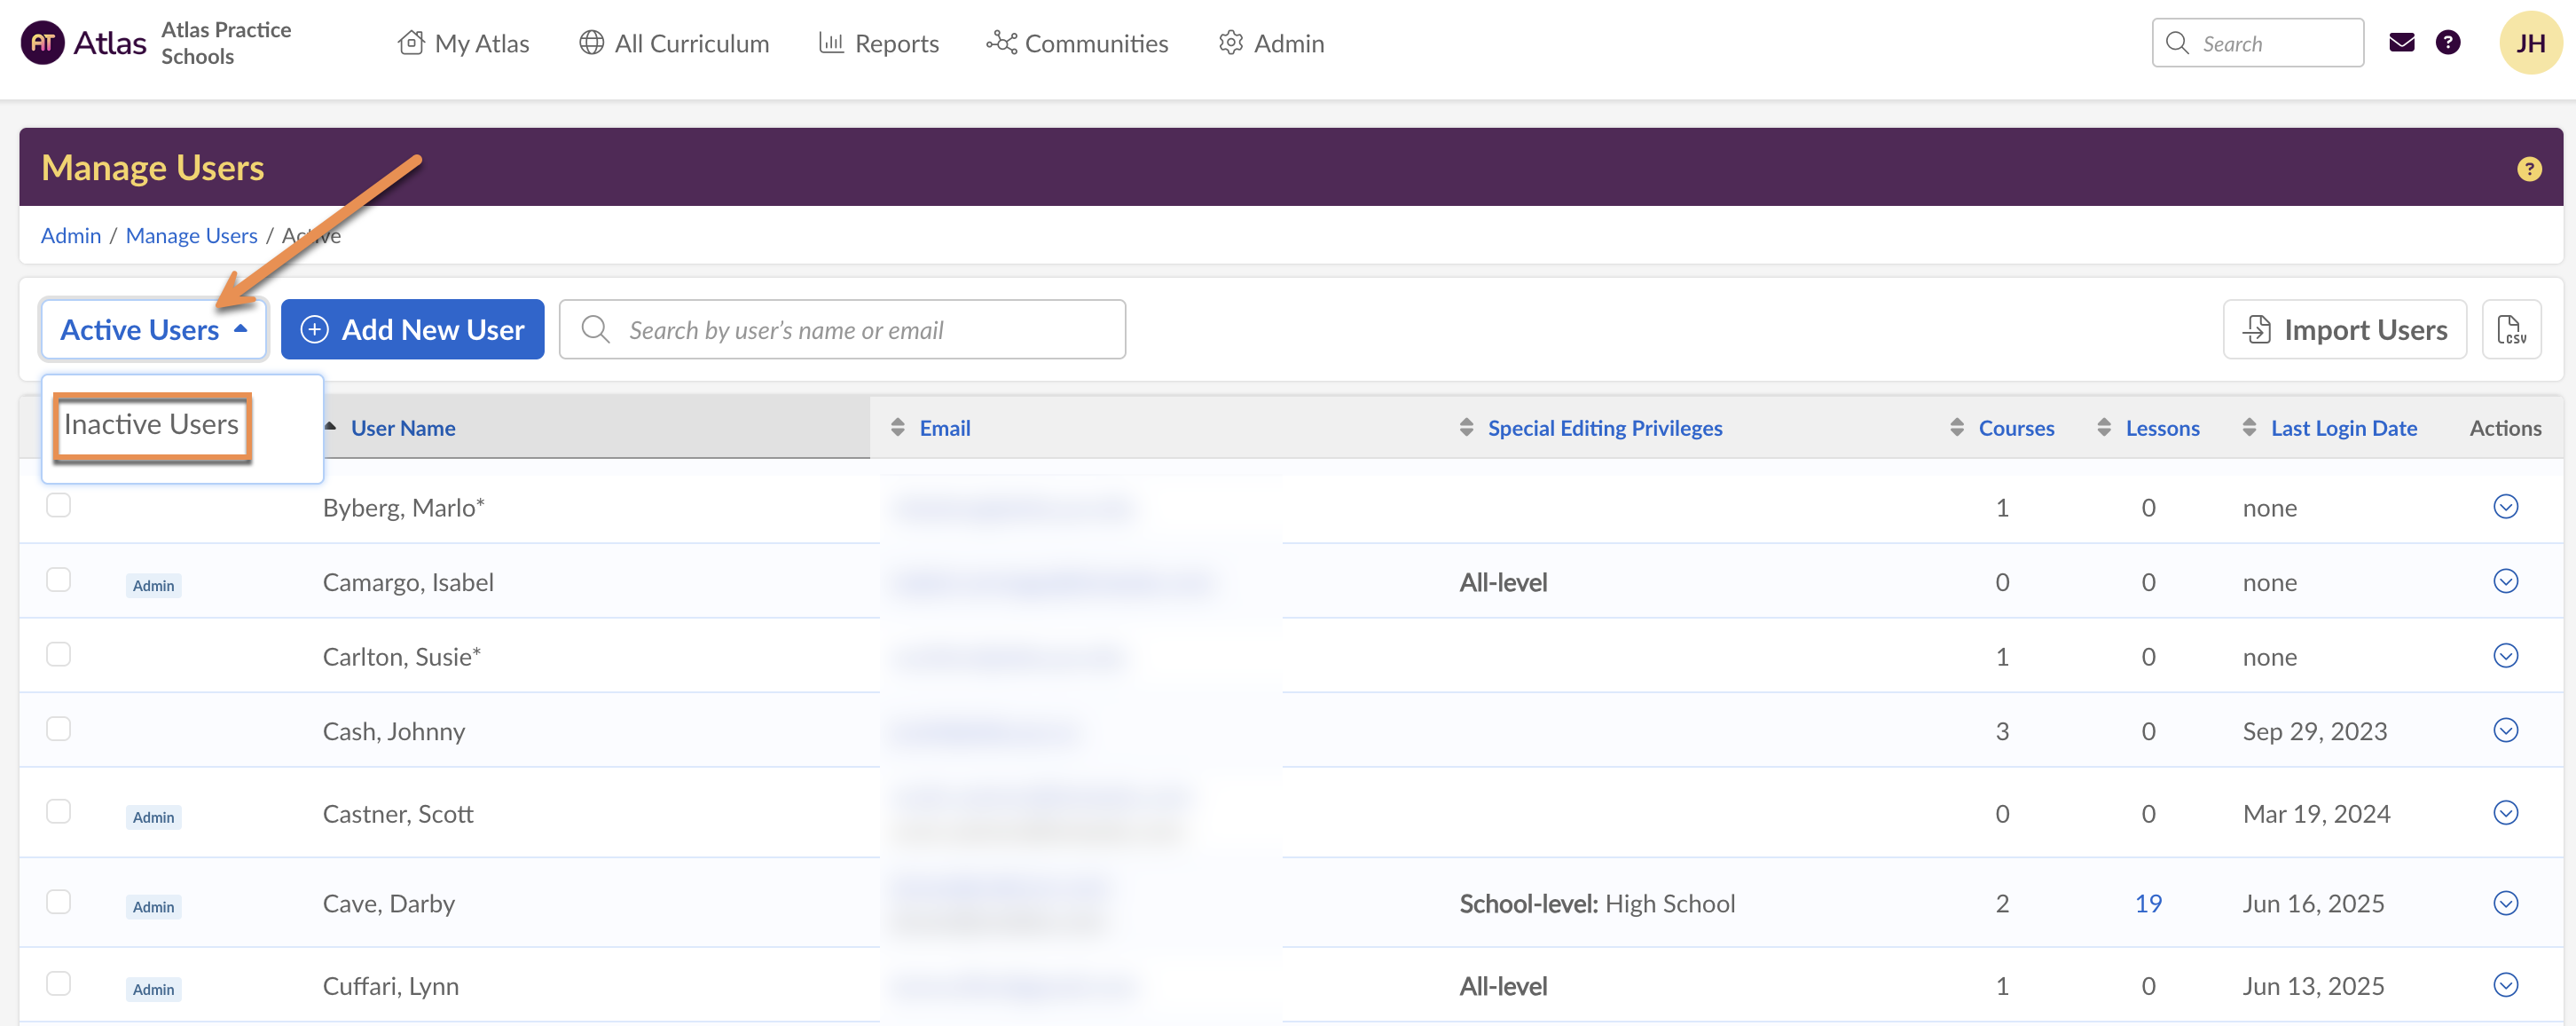Open the help icon in top navigation
The width and height of the screenshot is (2576, 1026).
2447,42
